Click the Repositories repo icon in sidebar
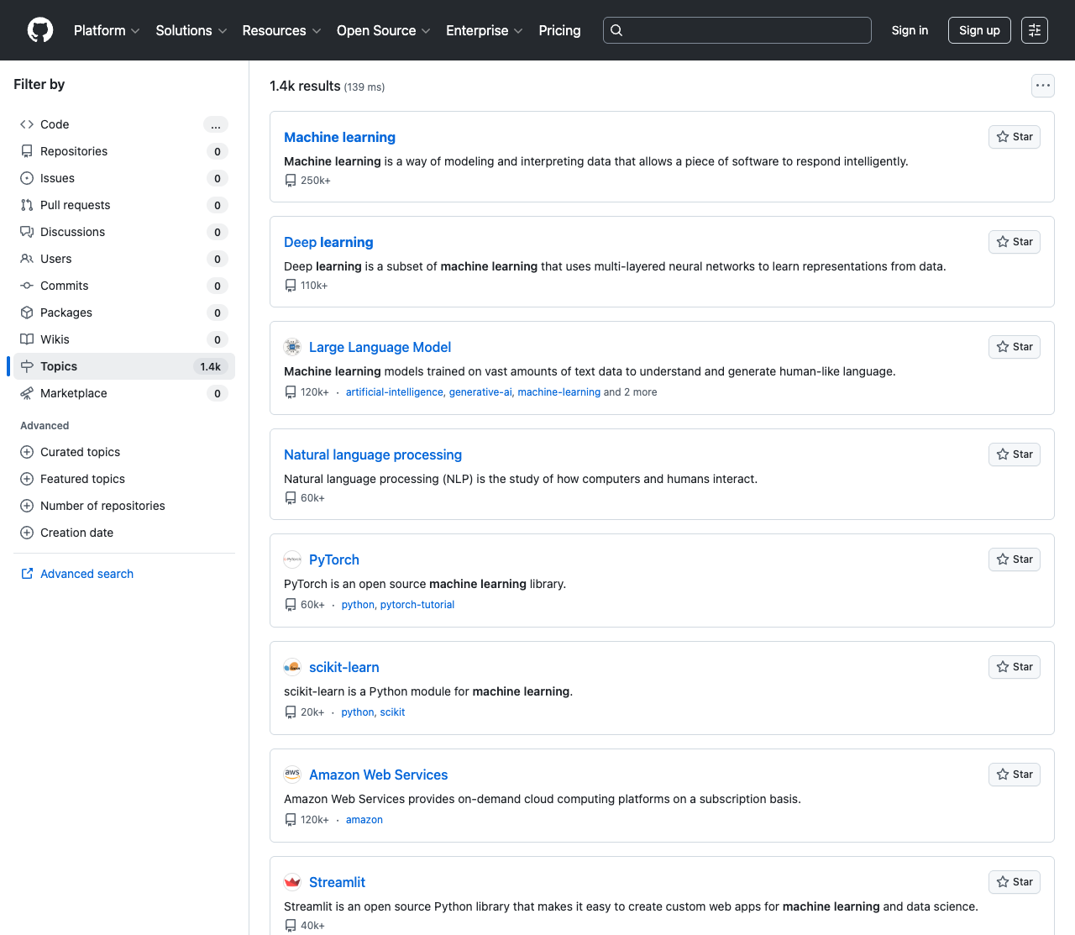The width and height of the screenshot is (1075, 935). 27,151
